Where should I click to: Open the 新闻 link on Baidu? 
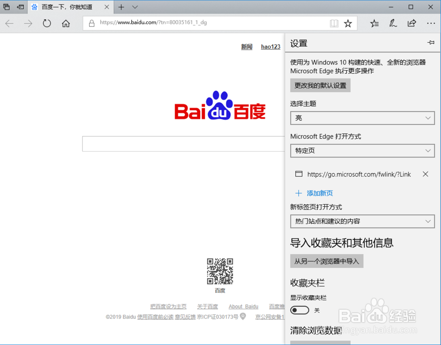tap(247, 47)
